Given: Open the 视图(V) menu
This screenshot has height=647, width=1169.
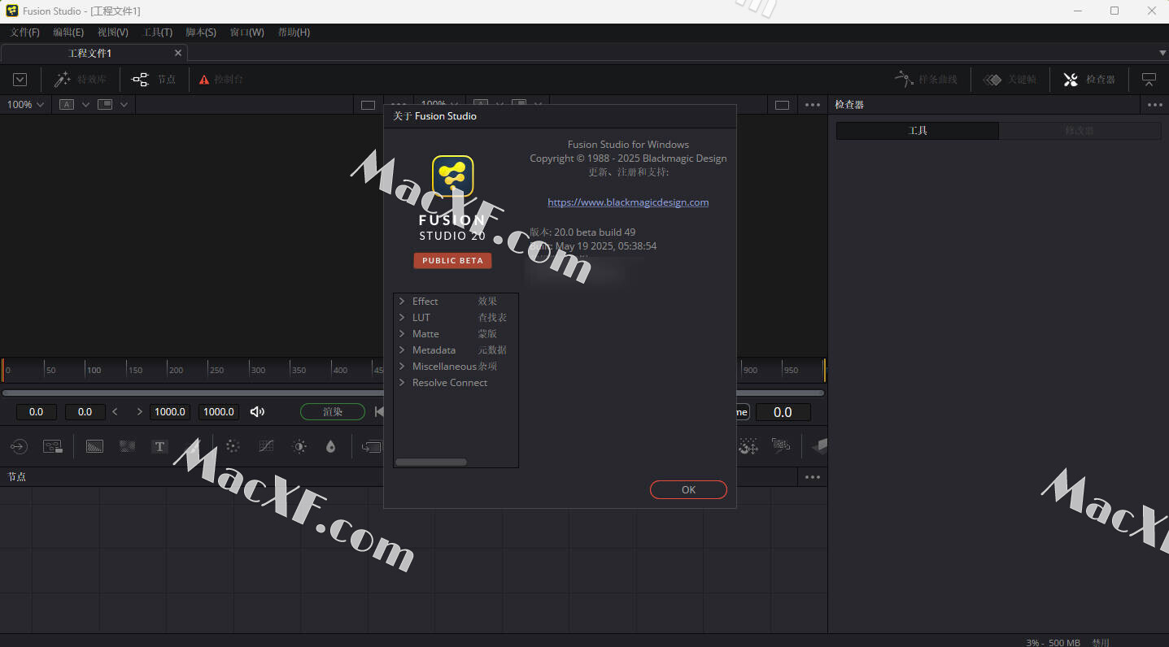Looking at the screenshot, I should point(113,33).
